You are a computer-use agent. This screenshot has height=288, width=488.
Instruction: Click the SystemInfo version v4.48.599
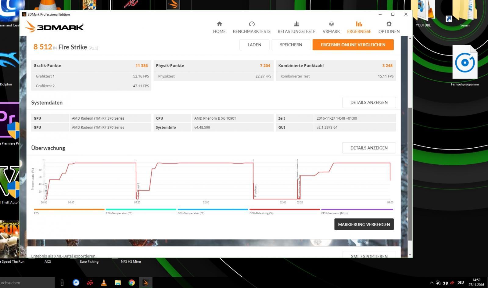[202, 128]
